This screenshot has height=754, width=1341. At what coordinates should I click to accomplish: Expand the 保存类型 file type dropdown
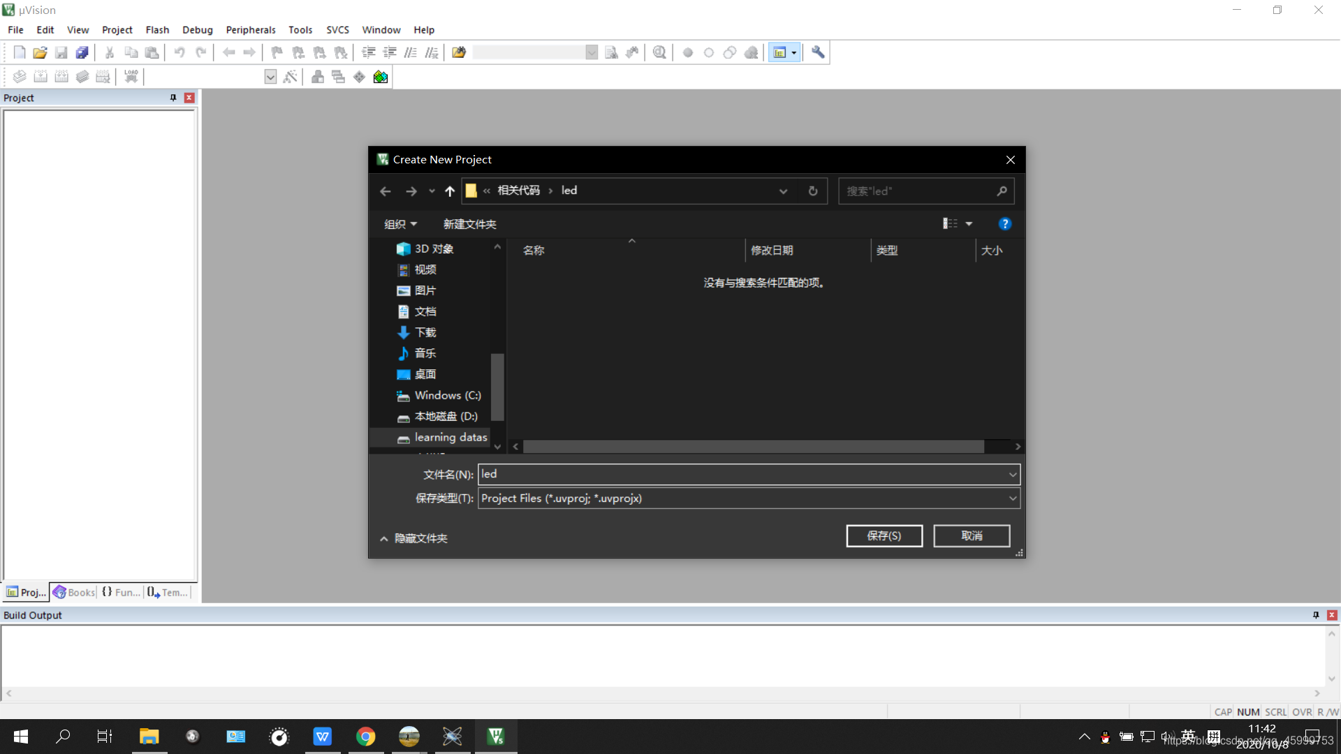[1012, 498]
